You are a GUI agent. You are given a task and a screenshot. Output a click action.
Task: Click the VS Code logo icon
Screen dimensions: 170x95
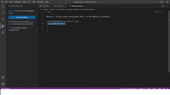[2, 2]
